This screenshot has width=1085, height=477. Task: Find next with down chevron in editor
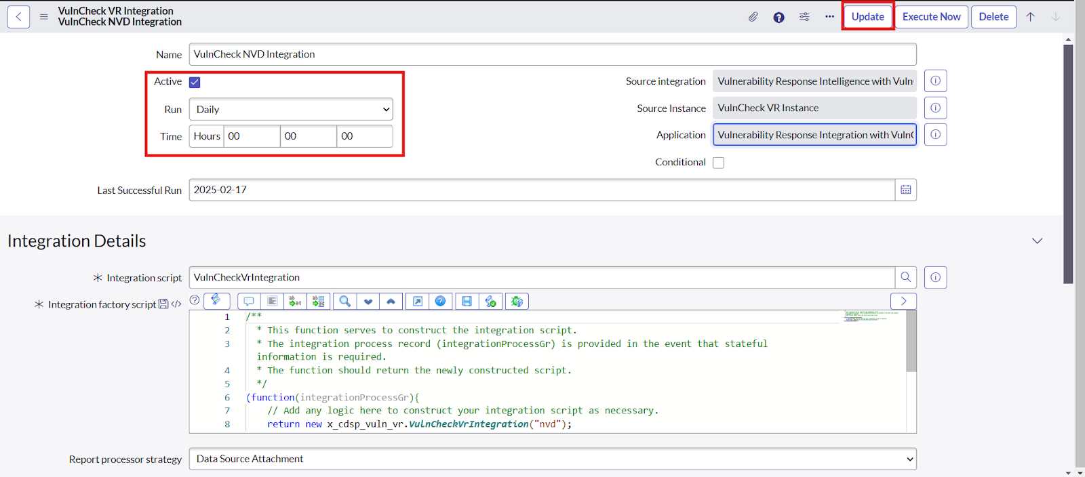click(368, 301)
